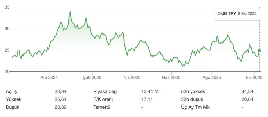Click the Ara 2024 date axis label
This screenshot has height=117, width=268.
[49, 77]
